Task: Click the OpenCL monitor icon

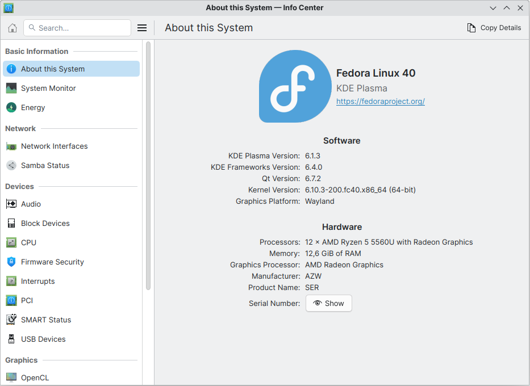Action: 11,377
